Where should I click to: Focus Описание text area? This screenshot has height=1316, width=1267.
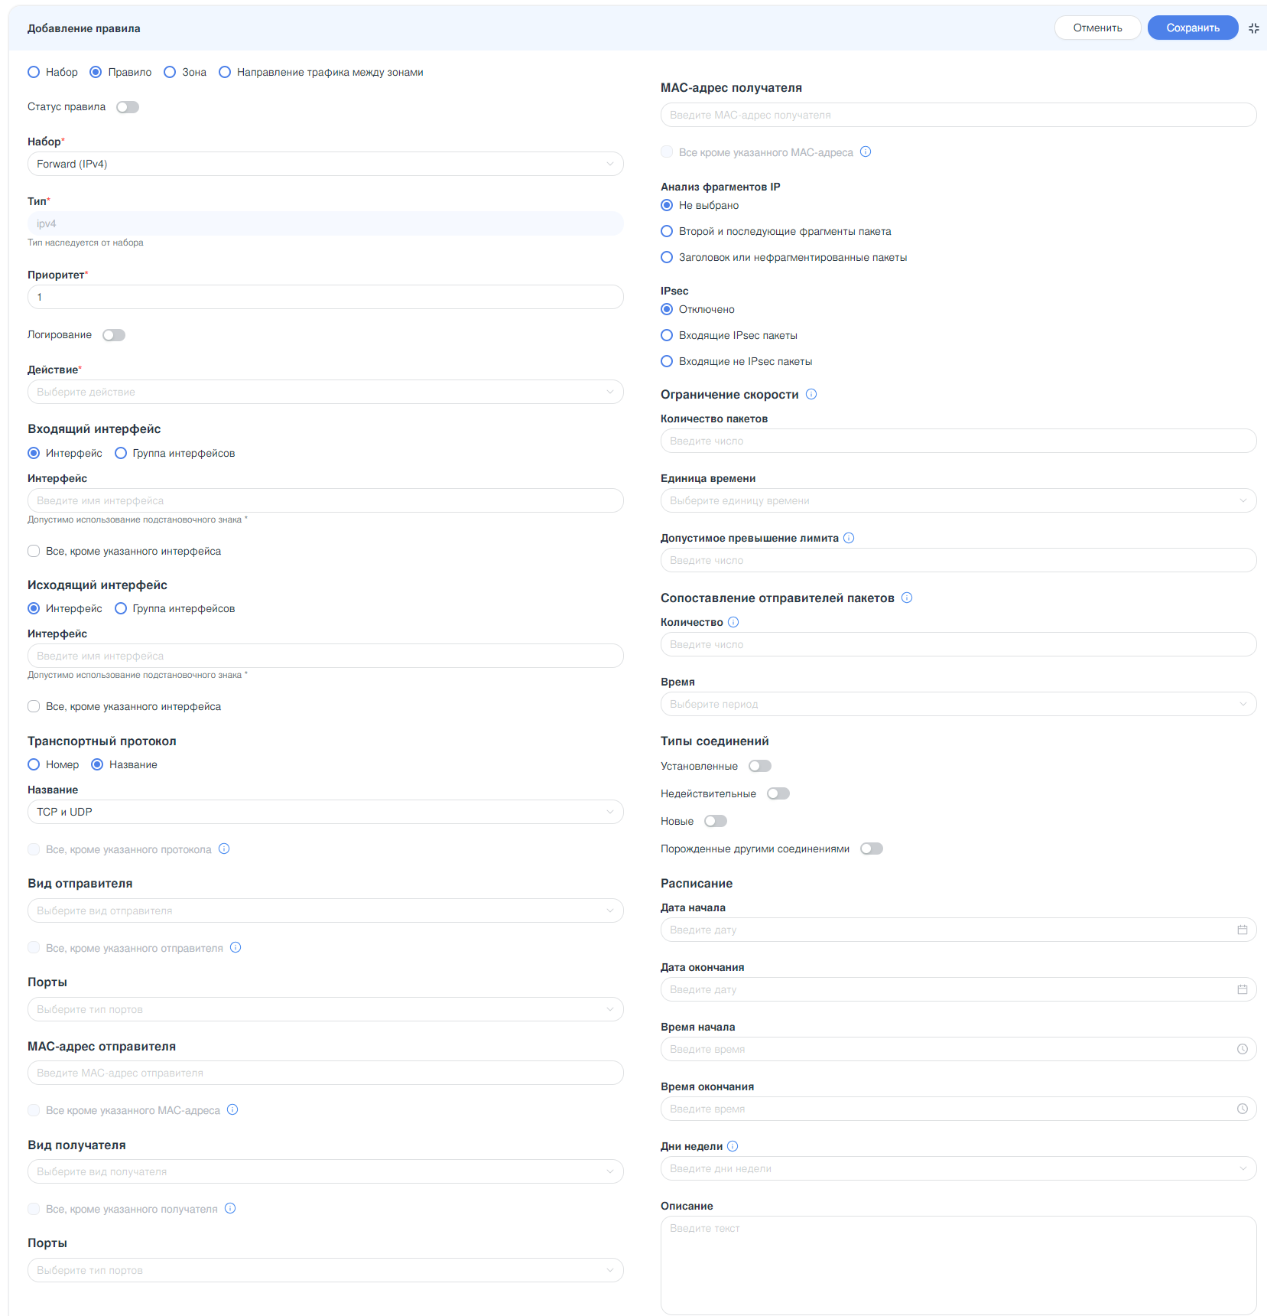click(959, 1265)
